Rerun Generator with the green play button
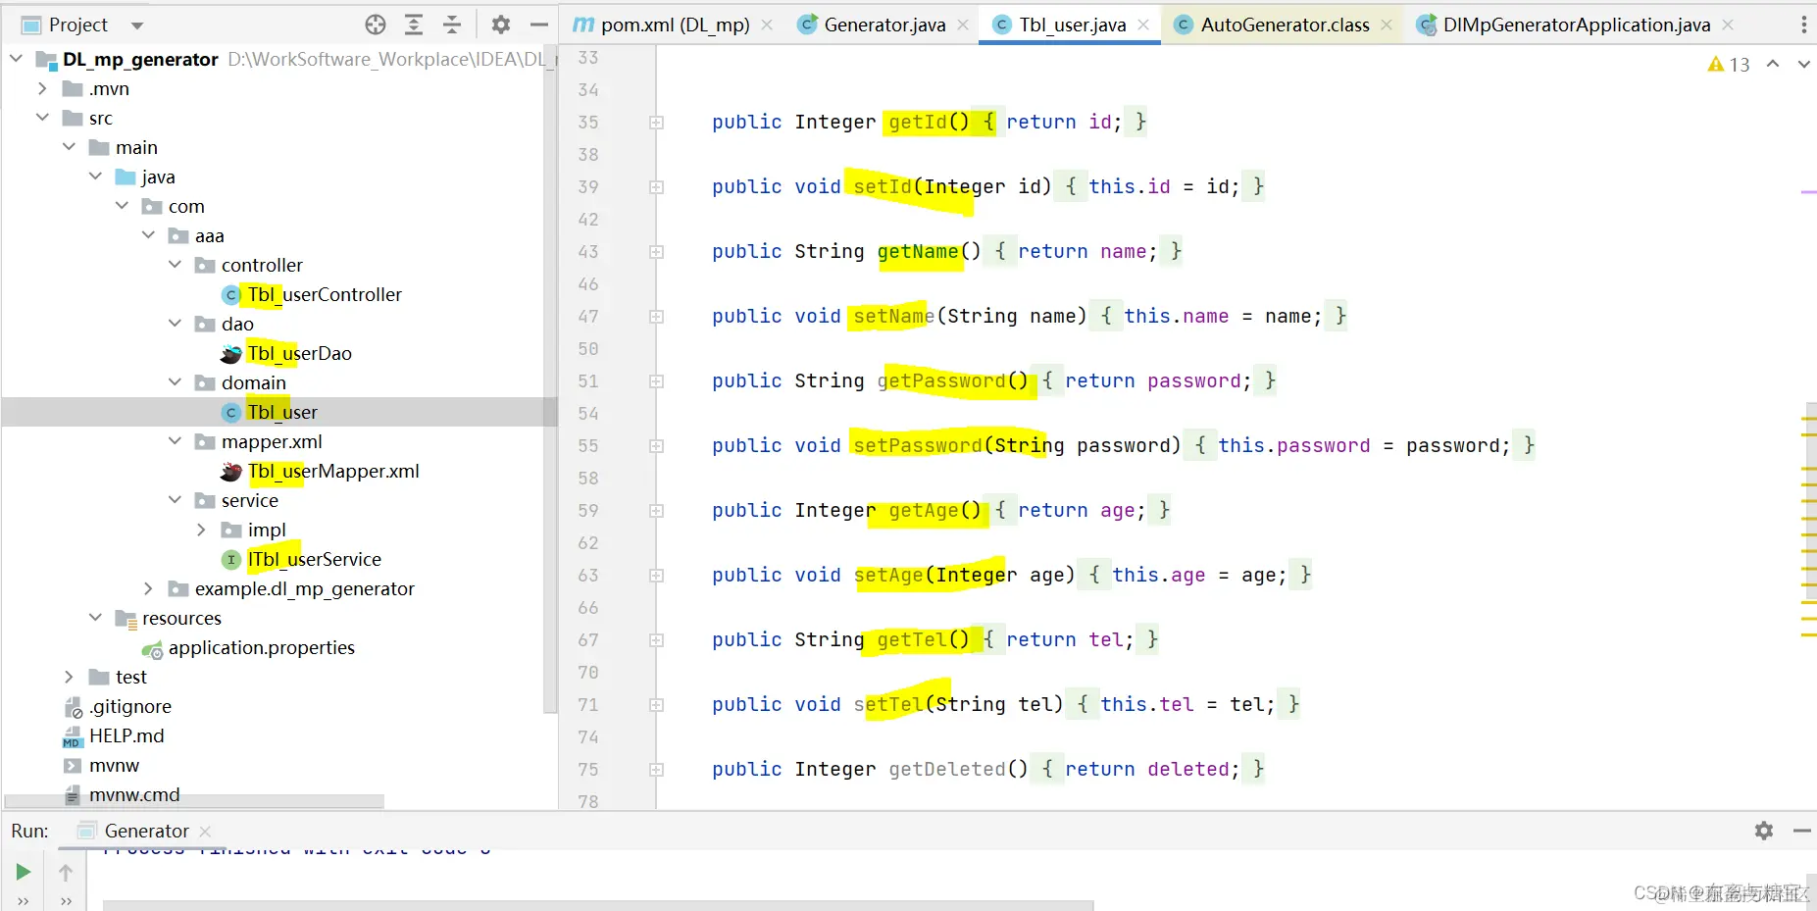This screenshot has width=1817, height=911. pyautogui.click(x=24, y=872)
